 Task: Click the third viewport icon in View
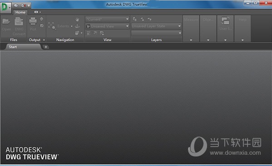102,33
